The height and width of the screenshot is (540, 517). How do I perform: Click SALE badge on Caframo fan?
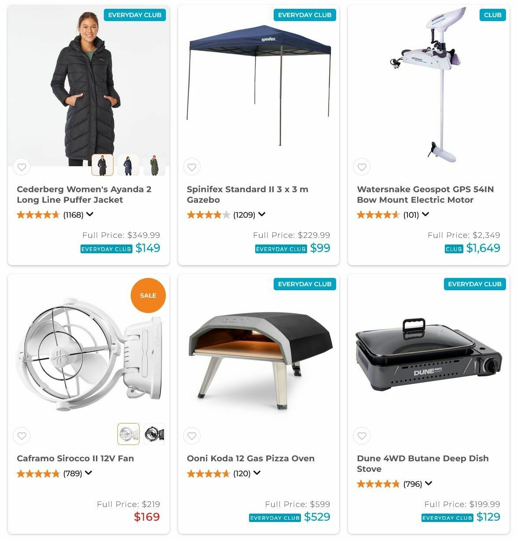[x=148, y=296]
